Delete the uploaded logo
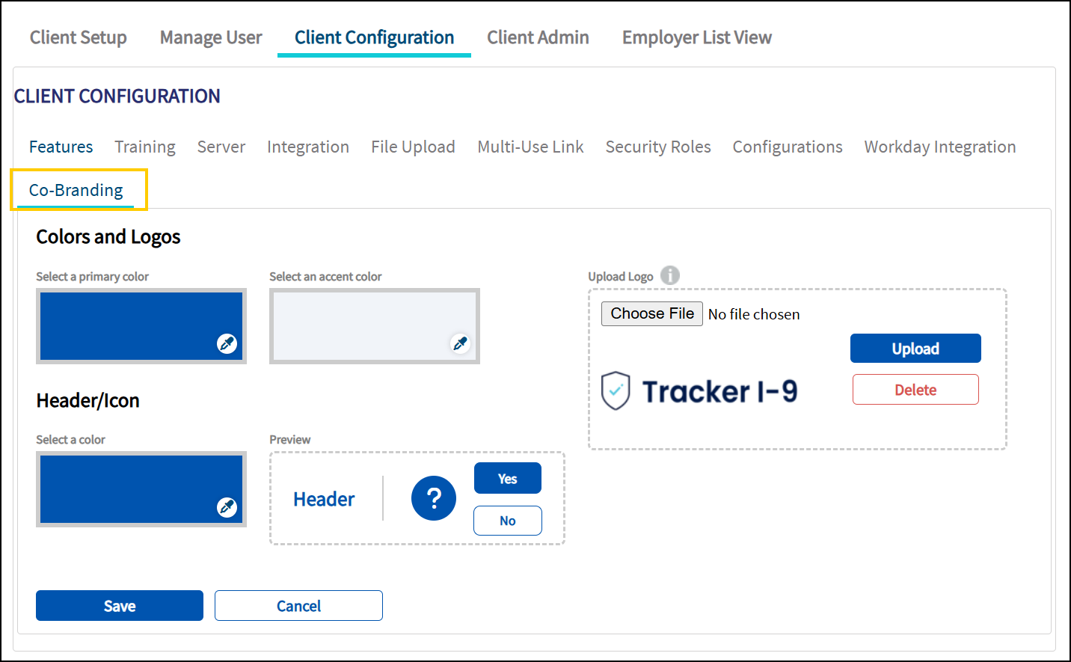 (915, 390)
